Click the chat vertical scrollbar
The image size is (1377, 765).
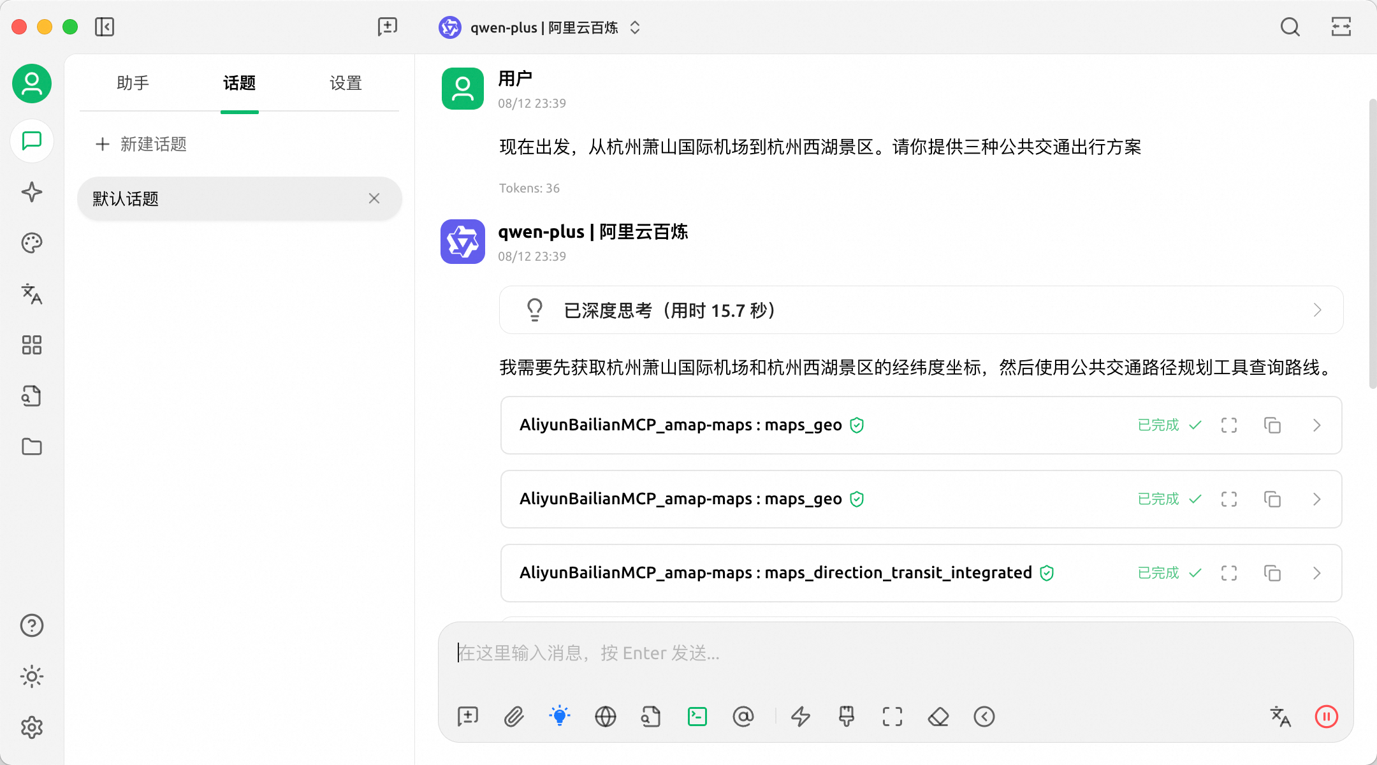(1373, 242)
